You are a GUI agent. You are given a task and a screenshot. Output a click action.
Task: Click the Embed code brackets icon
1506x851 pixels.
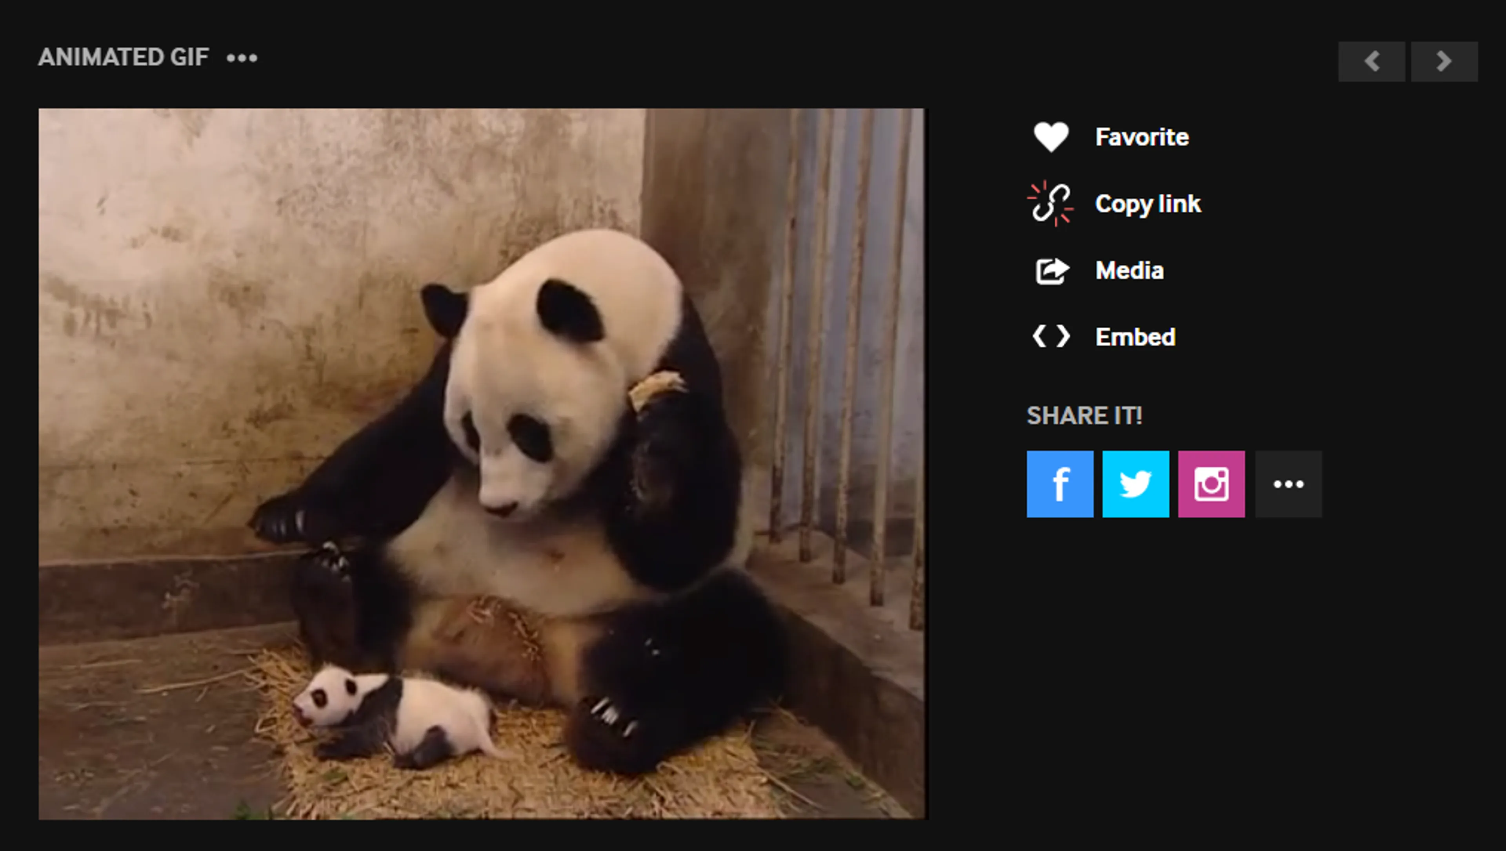(1051, 337)
